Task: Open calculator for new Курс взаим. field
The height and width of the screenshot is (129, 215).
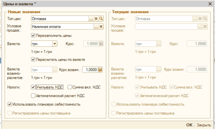Action: click(x=100, y=70)
